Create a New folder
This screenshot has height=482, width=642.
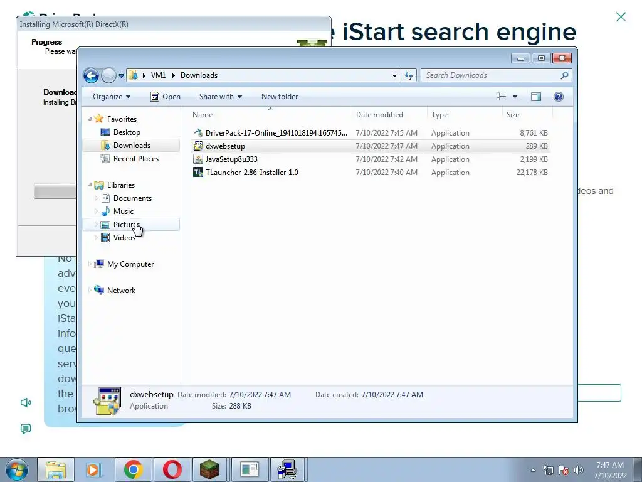click(x=280, y=97)
